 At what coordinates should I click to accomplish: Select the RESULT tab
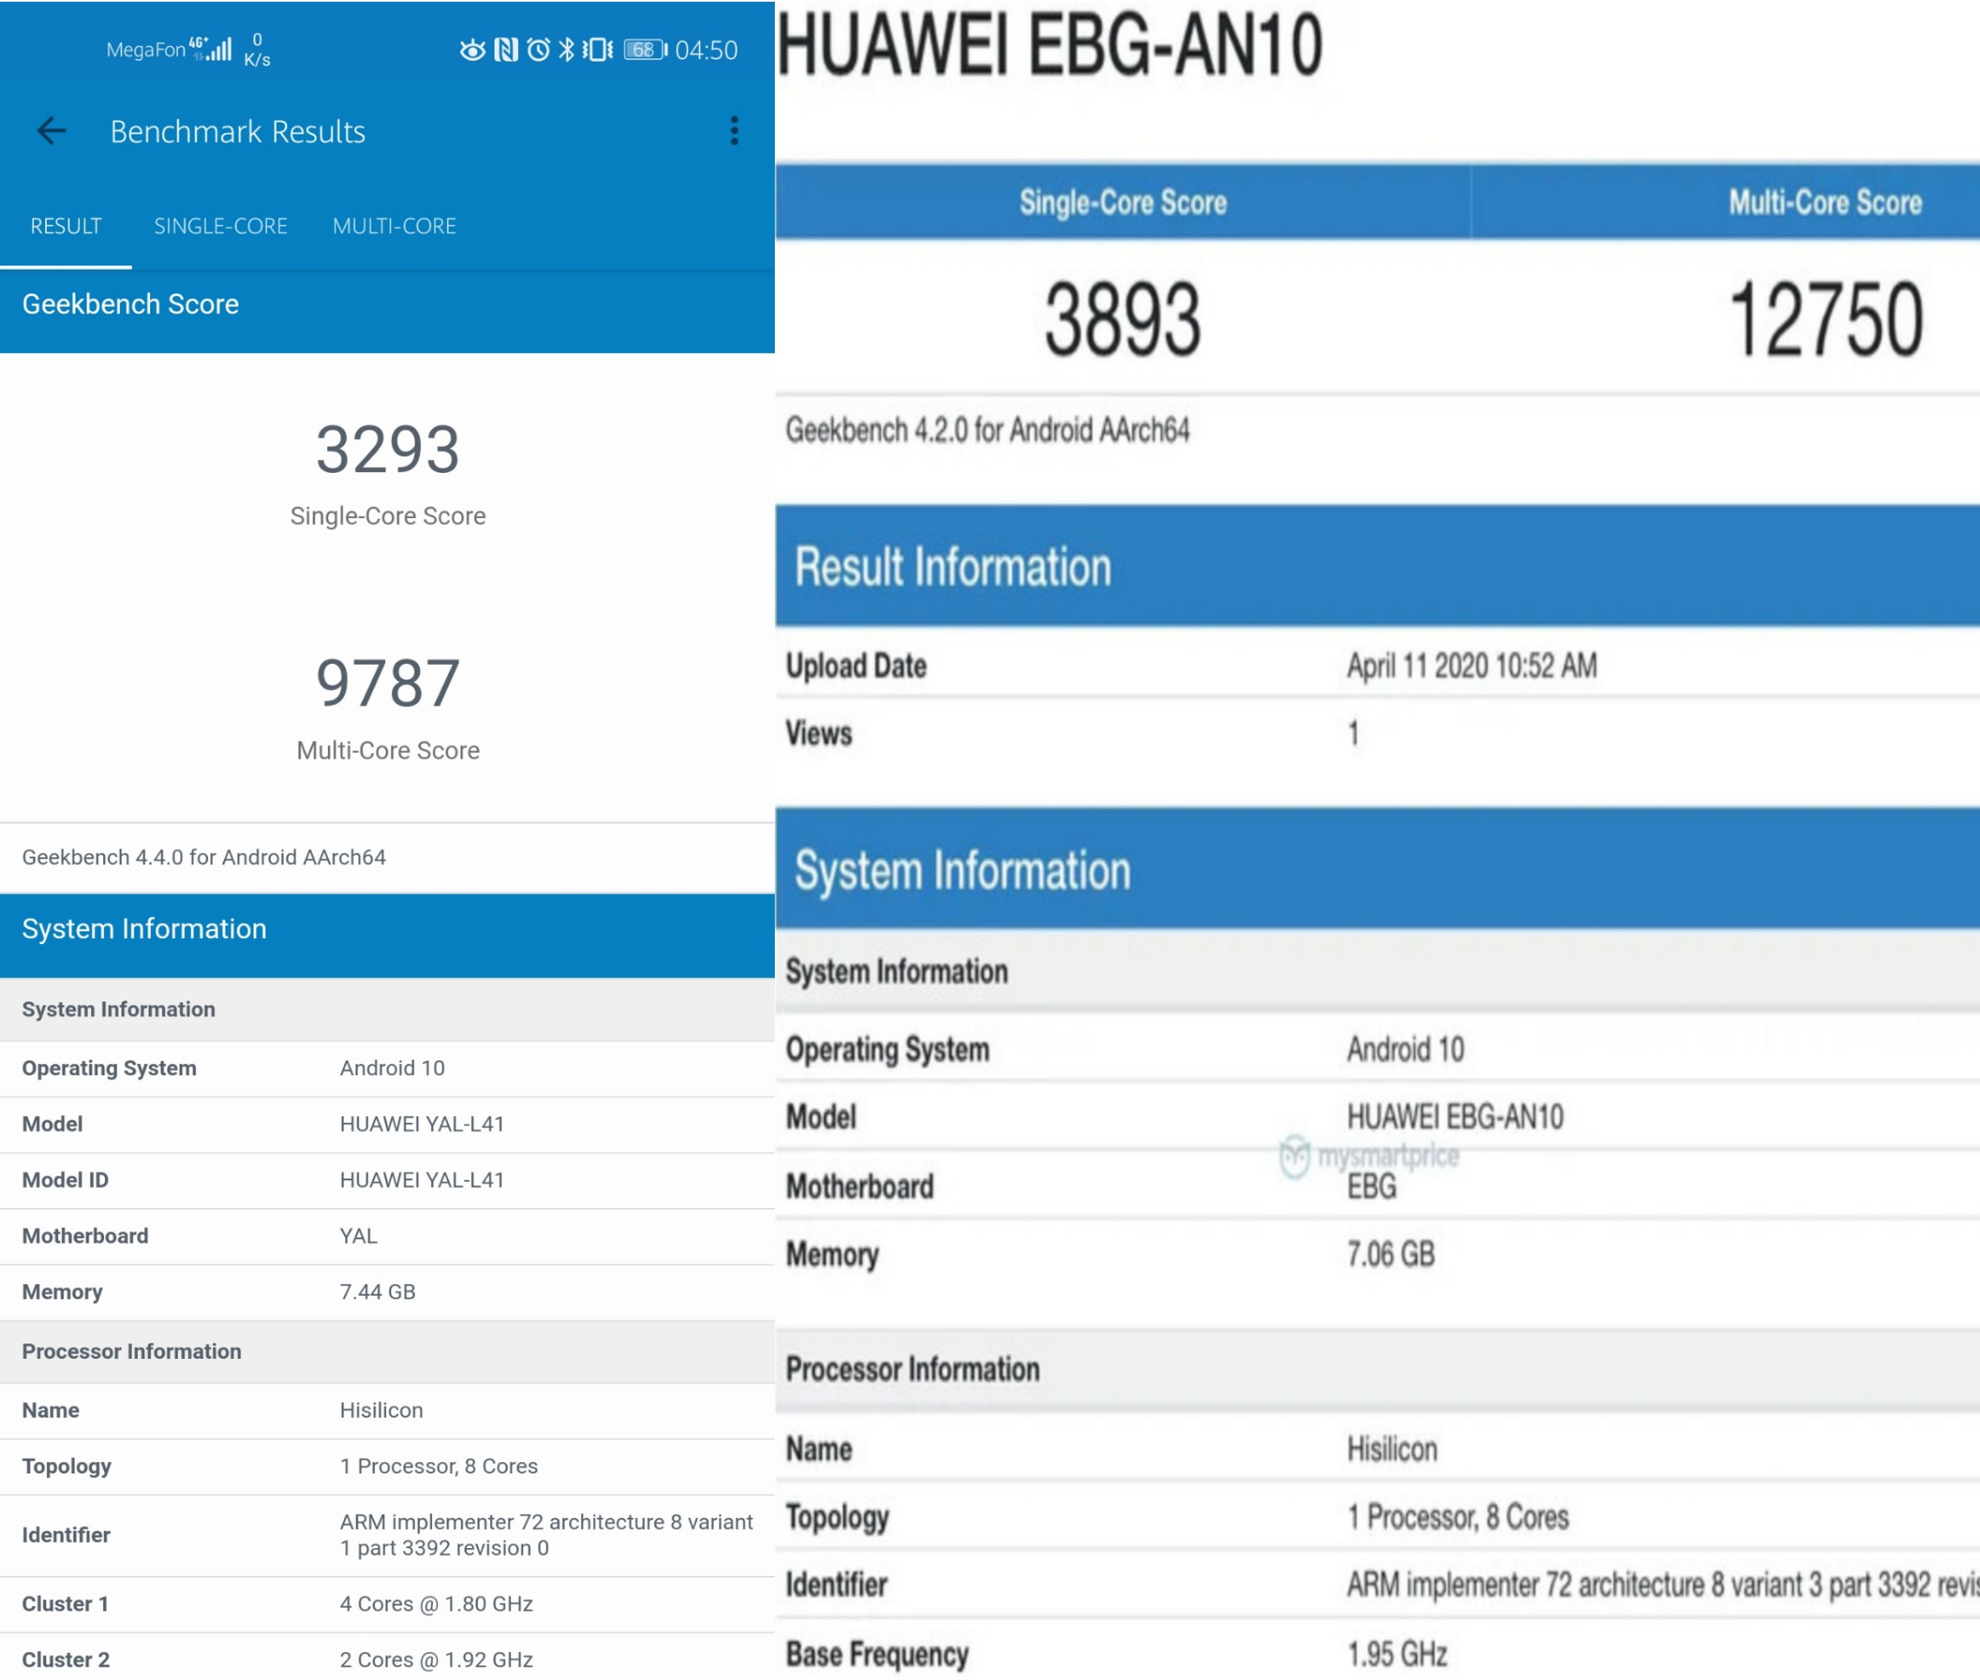click(x=66, y=226)
